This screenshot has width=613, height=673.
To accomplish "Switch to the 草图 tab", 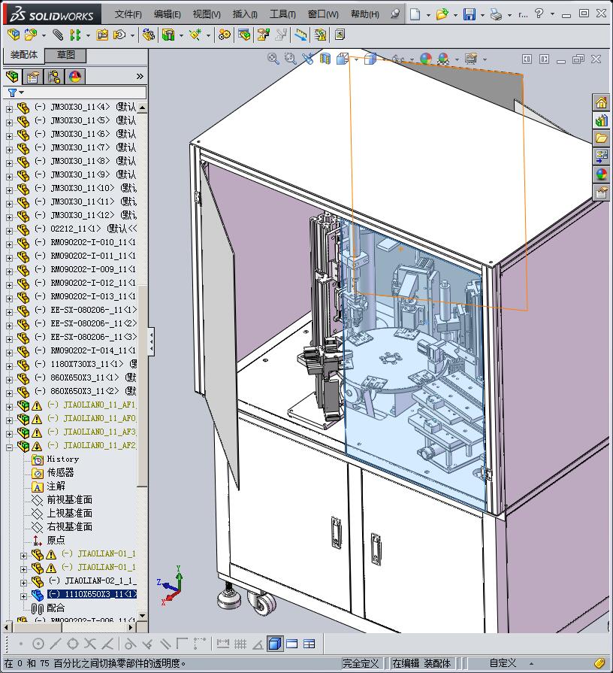I will (x=66, y=55).
